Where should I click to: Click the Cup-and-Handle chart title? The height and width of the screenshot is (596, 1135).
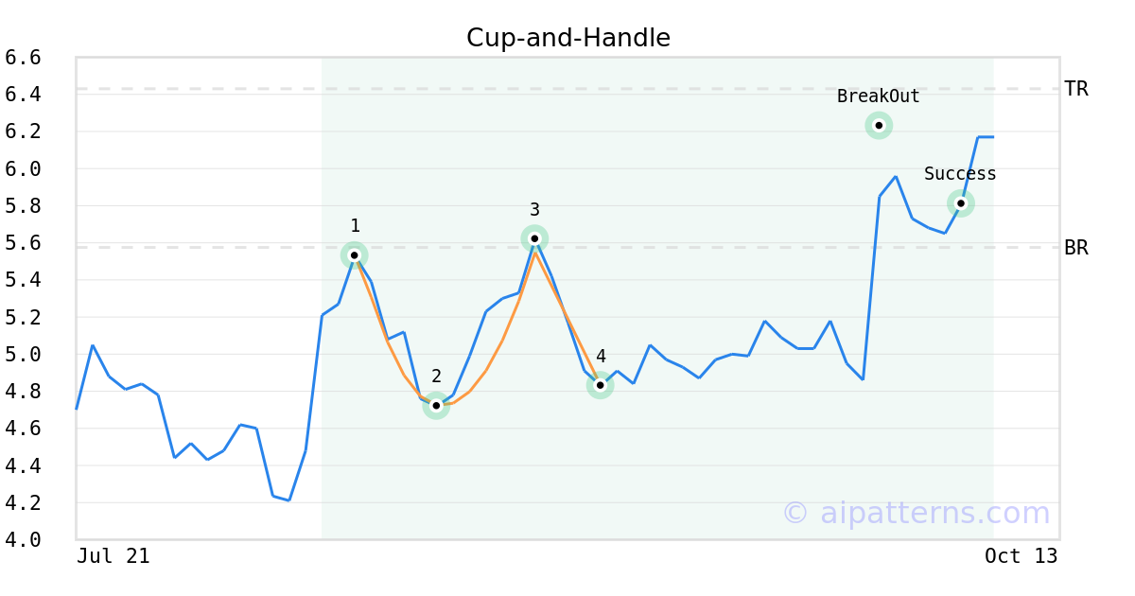(x=567, y=38)
